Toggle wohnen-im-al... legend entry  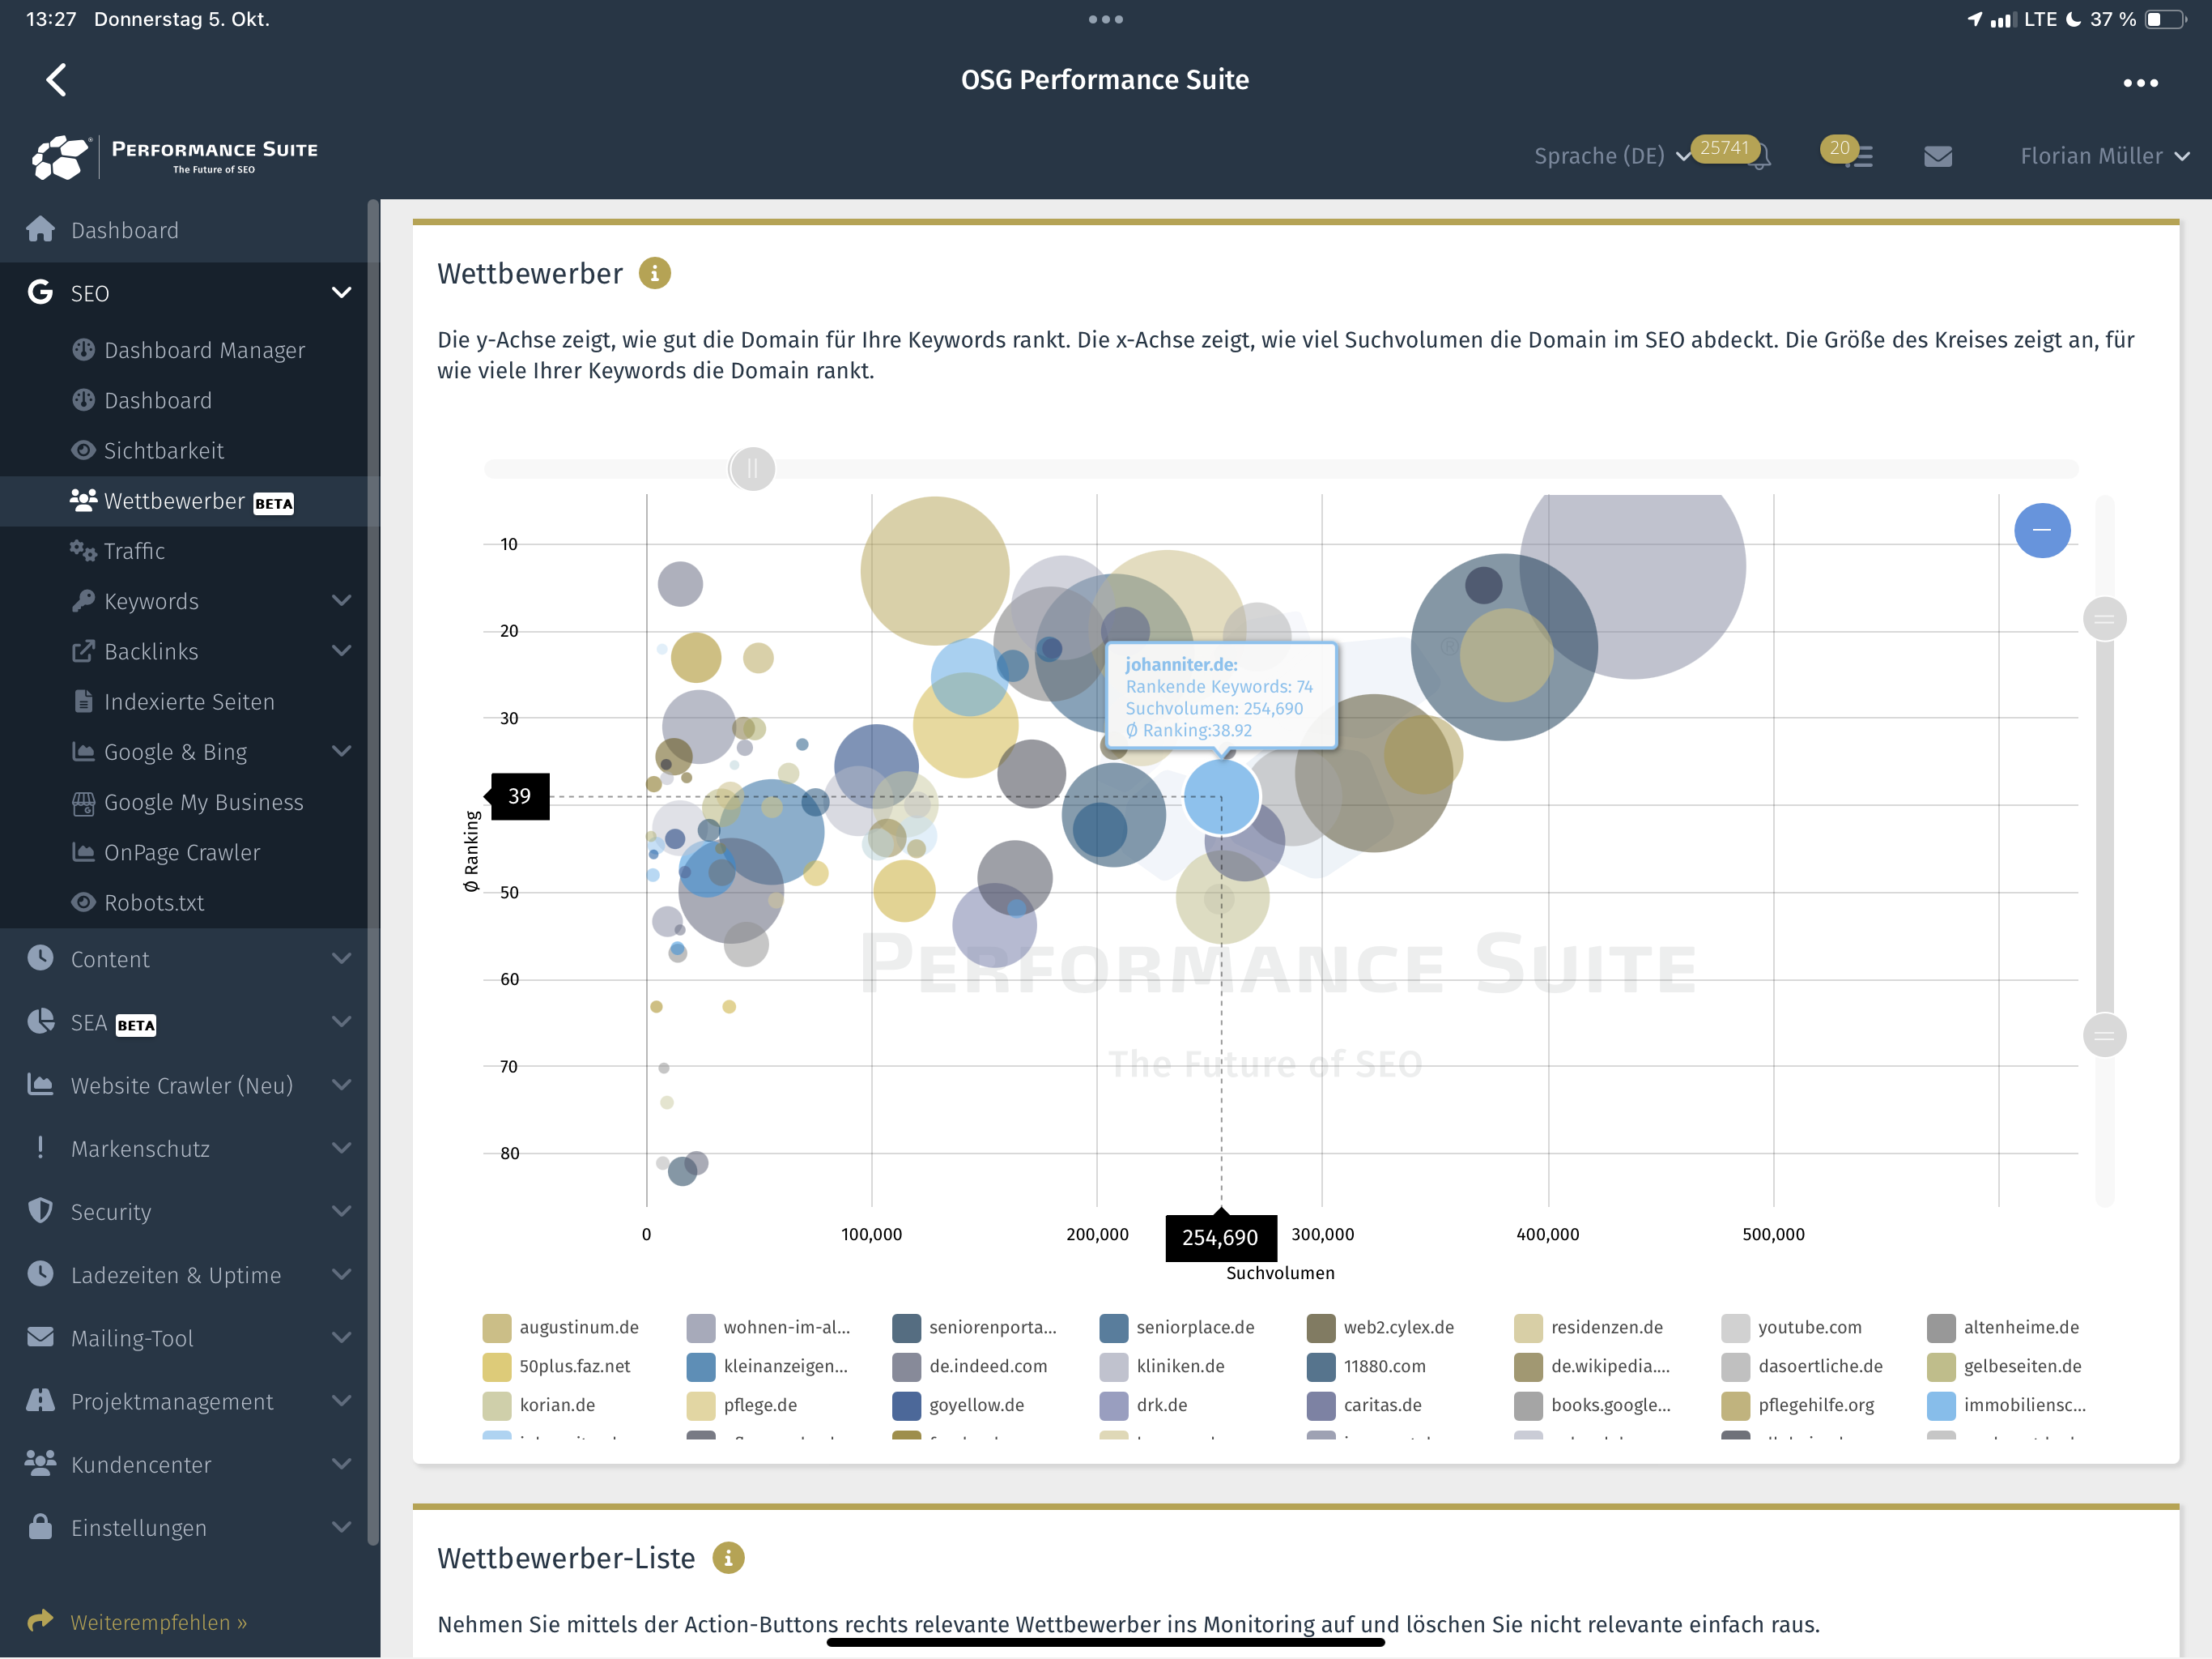[769, 1327]
